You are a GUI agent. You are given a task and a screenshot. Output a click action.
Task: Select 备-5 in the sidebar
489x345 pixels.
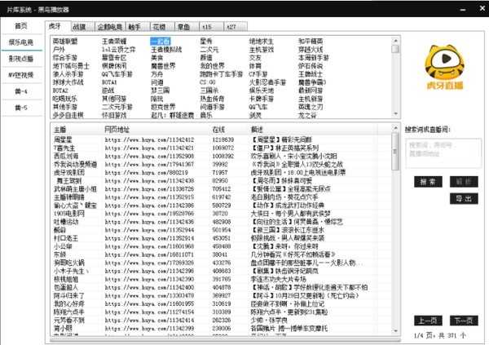[x=21, y=108]
